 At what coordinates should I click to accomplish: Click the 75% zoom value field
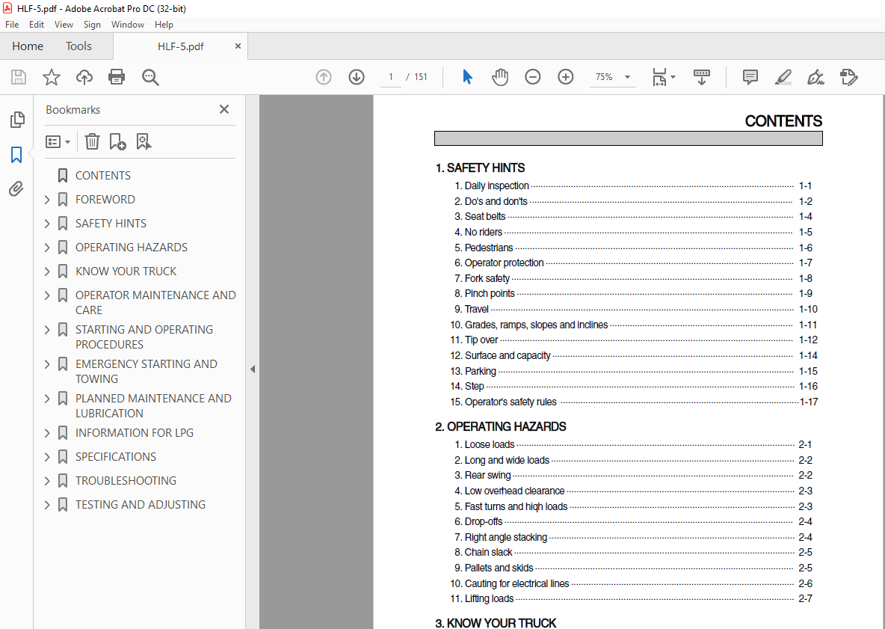(x=605, y=77)
